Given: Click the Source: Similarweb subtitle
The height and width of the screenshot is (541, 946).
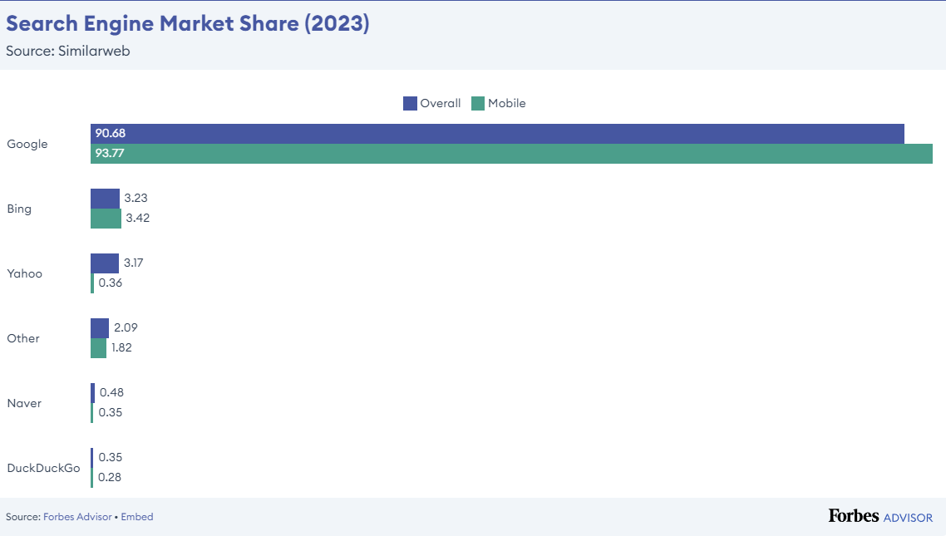Looking at the screenshot, I should (x=68, y=52).
